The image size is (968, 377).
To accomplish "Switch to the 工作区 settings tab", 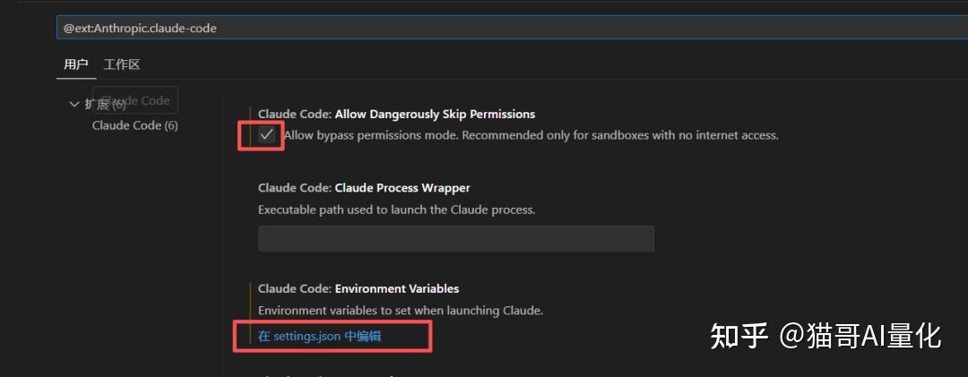I will (x=122, y=64).
